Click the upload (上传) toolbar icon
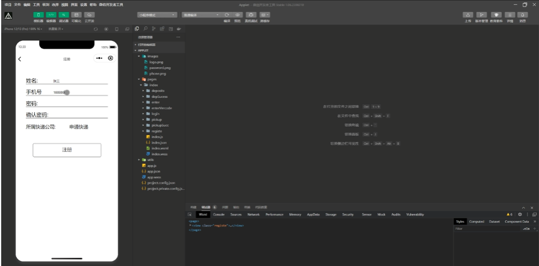Screen dimensions: 539x266 tap(468, 14)
